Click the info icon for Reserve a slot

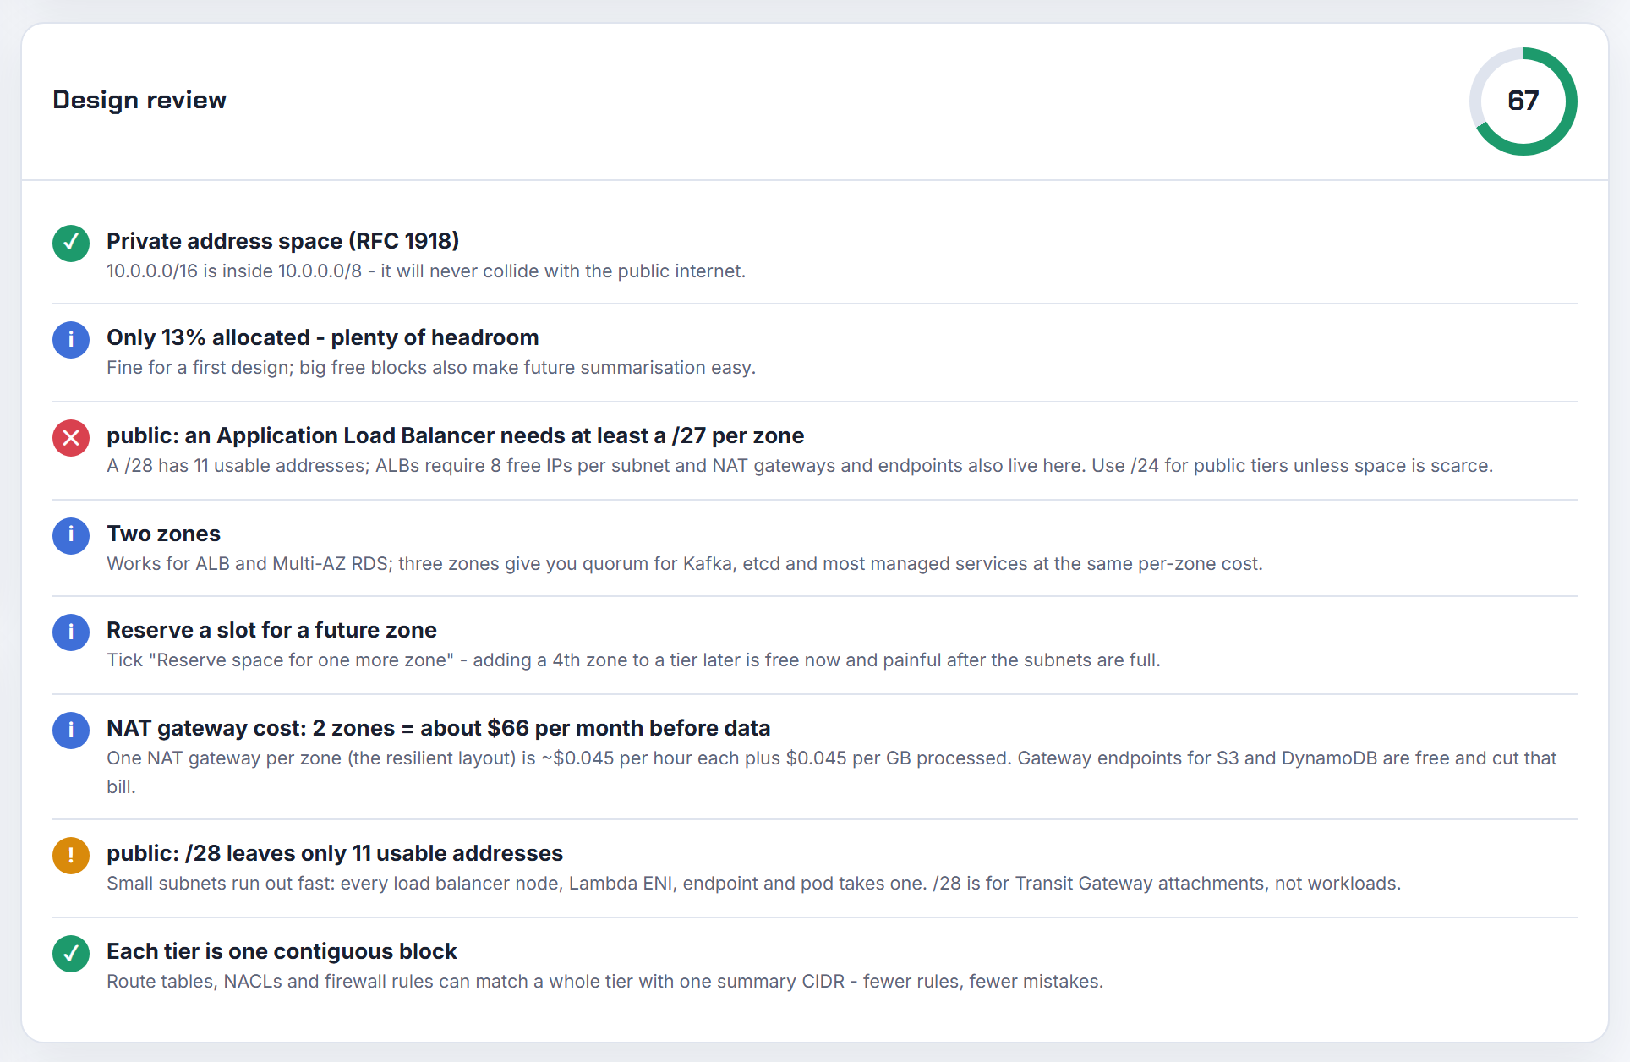71,632
